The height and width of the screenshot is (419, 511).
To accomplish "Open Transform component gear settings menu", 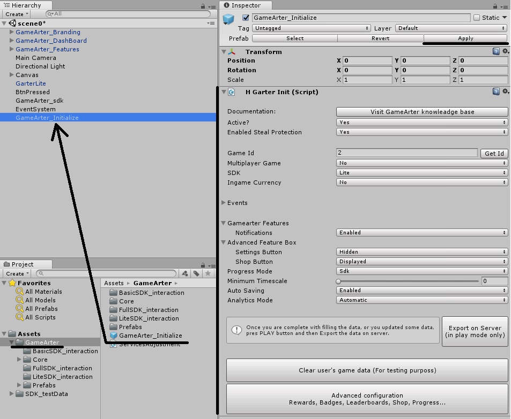I will 505,52.
